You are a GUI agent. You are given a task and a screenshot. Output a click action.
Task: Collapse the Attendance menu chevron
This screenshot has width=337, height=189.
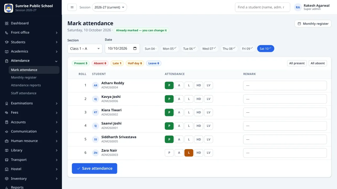[x=56, y=61]
